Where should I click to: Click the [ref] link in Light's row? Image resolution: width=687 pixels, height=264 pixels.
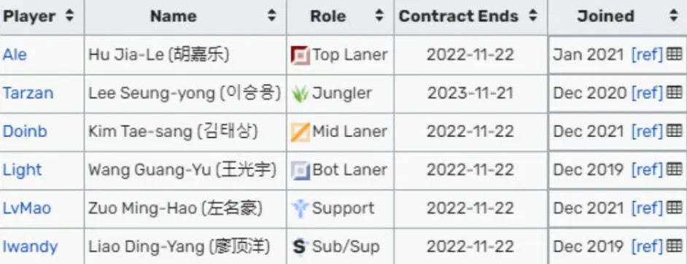(647, 170)
